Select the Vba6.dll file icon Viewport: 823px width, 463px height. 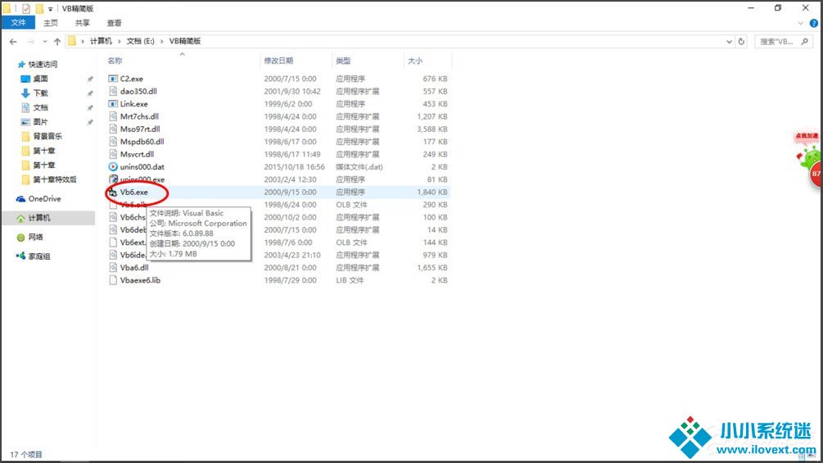(112, 268)
